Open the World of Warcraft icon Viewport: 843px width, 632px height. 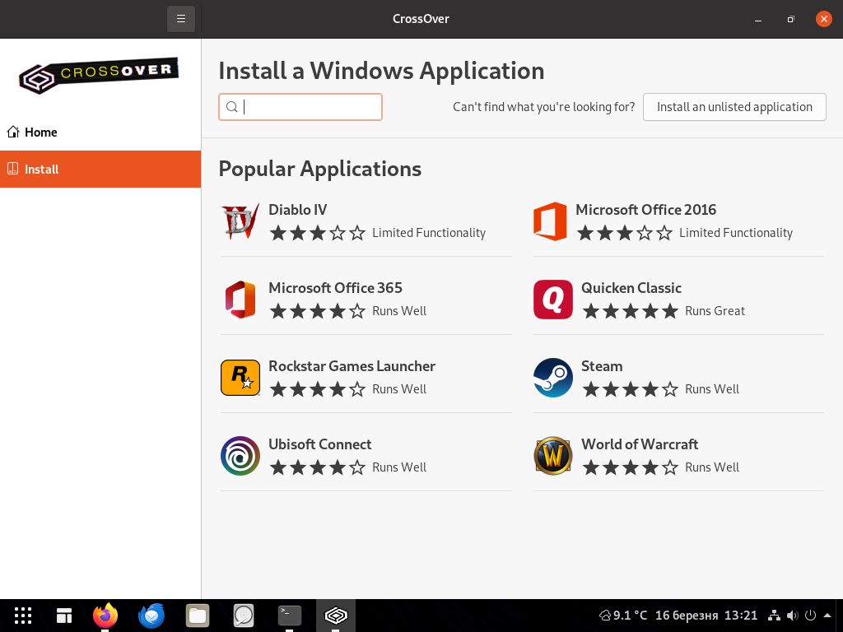552,456
